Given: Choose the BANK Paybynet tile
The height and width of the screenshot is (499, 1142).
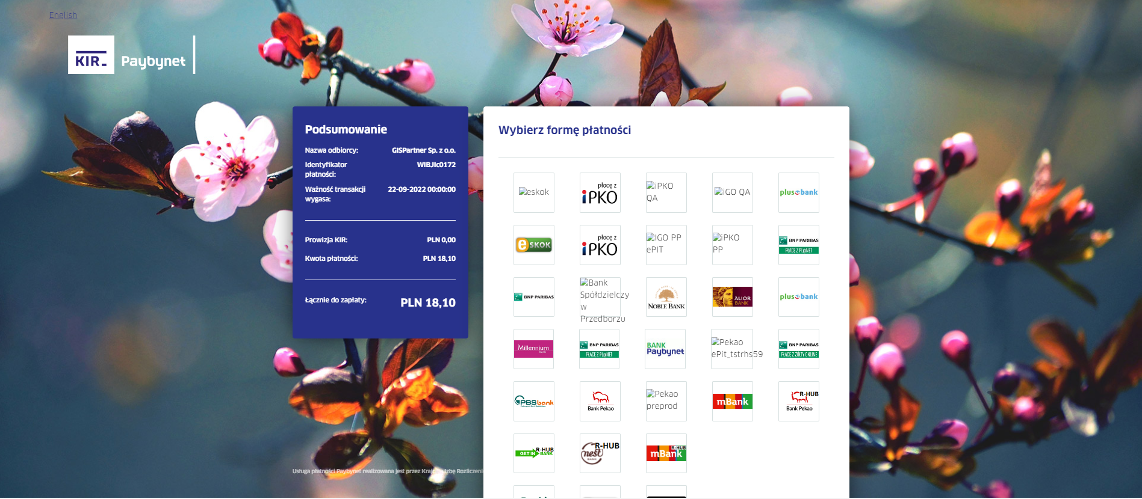Looking at the screenshot, I should point(665,349).
